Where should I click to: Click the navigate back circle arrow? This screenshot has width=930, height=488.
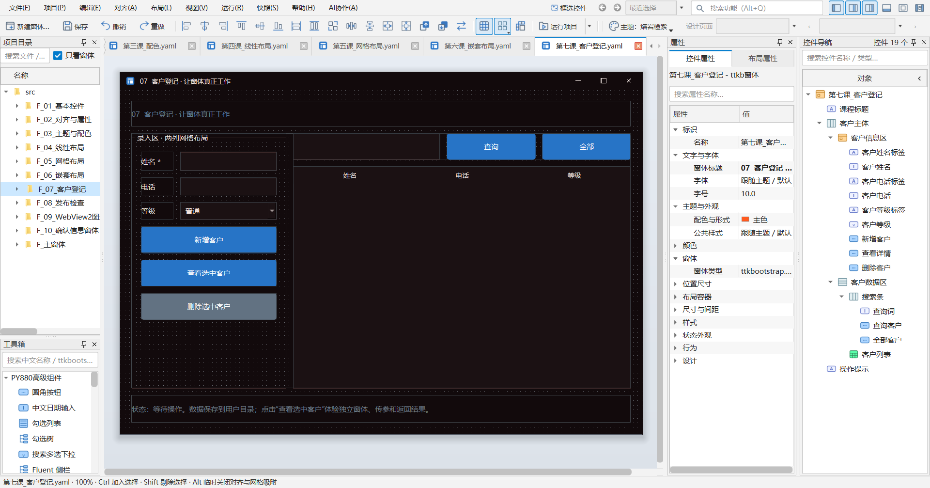602,8
